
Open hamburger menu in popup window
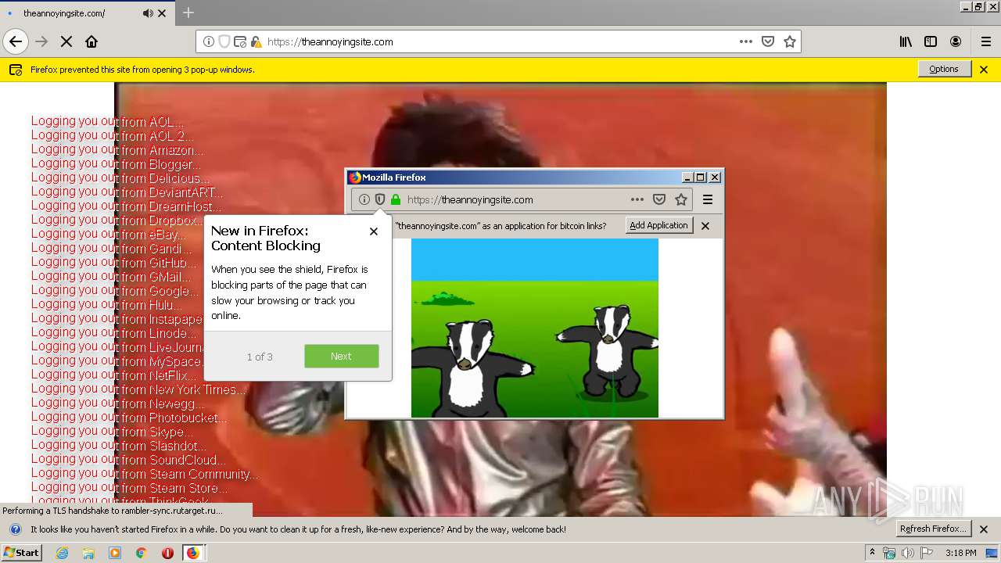pos(708,199)
